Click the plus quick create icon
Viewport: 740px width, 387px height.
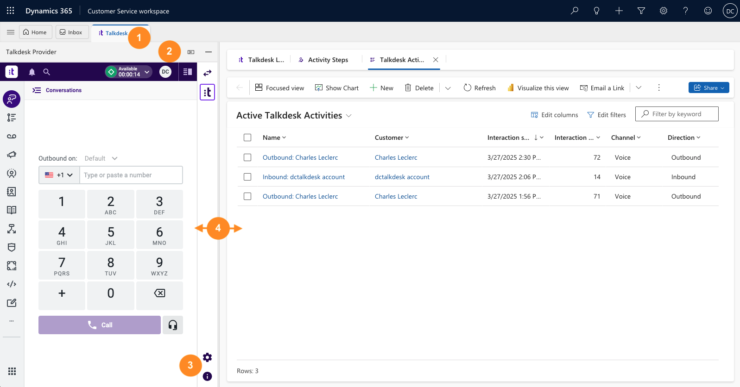click(619, 11)
